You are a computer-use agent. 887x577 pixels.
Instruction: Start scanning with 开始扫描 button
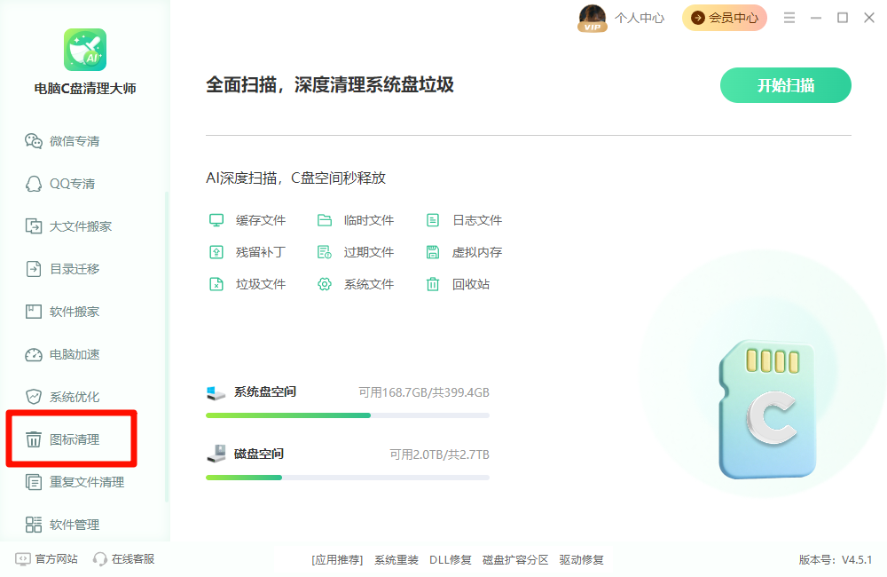pos(785,85)
